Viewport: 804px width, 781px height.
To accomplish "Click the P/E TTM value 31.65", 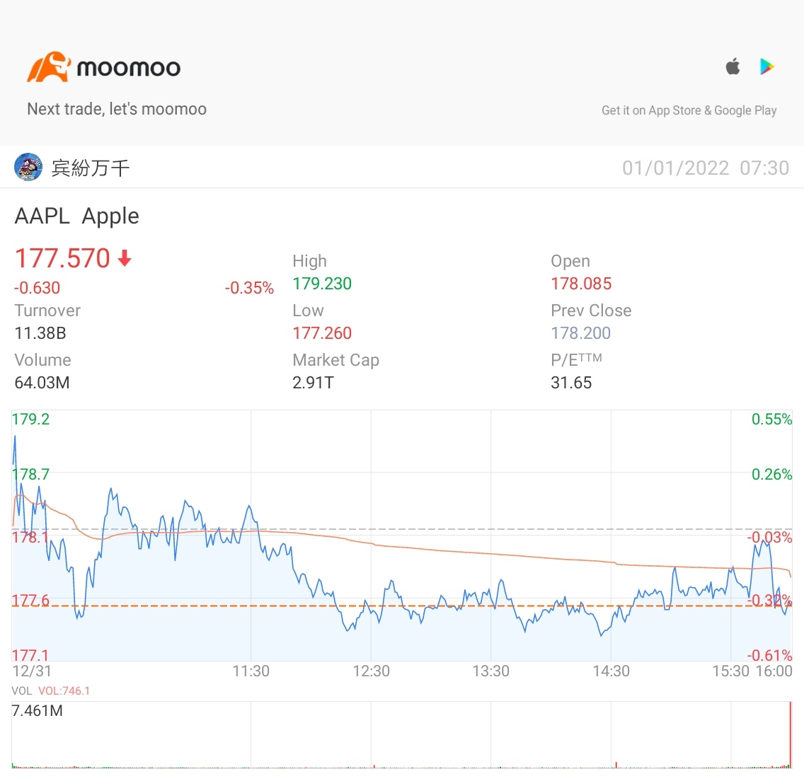I will coord(571,383).
